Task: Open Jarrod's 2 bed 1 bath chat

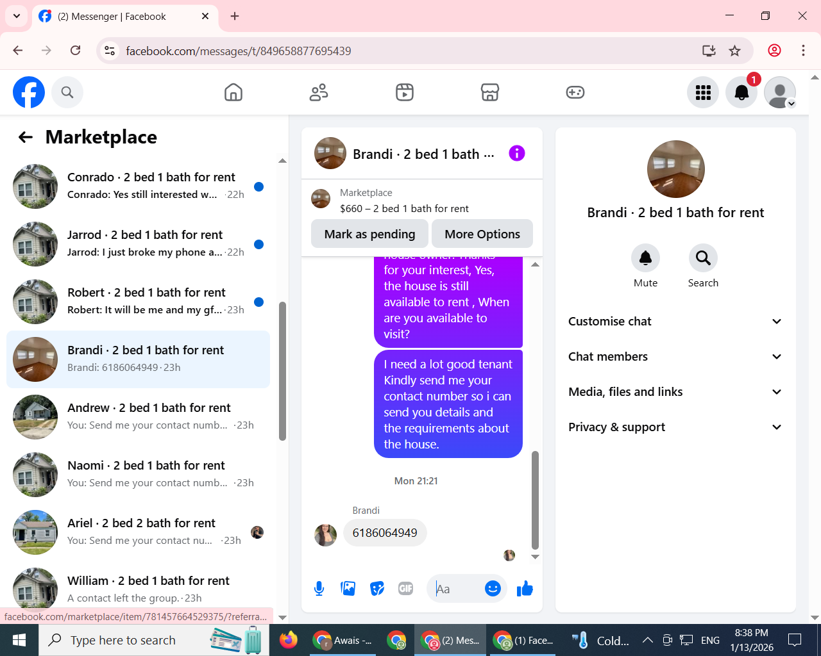Action: (x=138, y=243)
